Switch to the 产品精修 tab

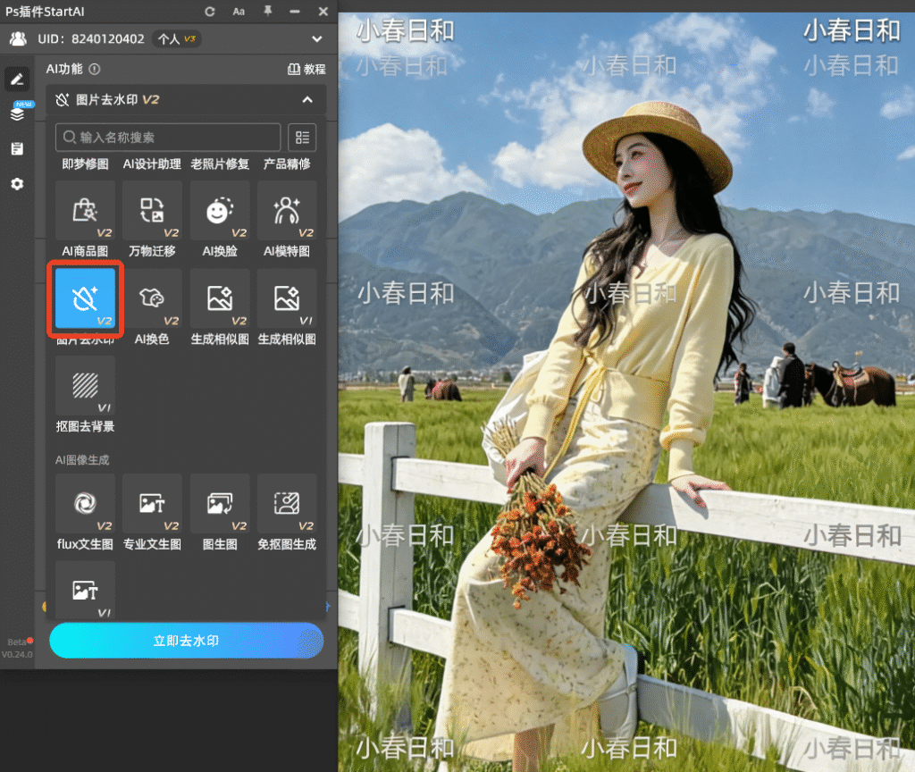pyautogui.click(x=287, y=164)
